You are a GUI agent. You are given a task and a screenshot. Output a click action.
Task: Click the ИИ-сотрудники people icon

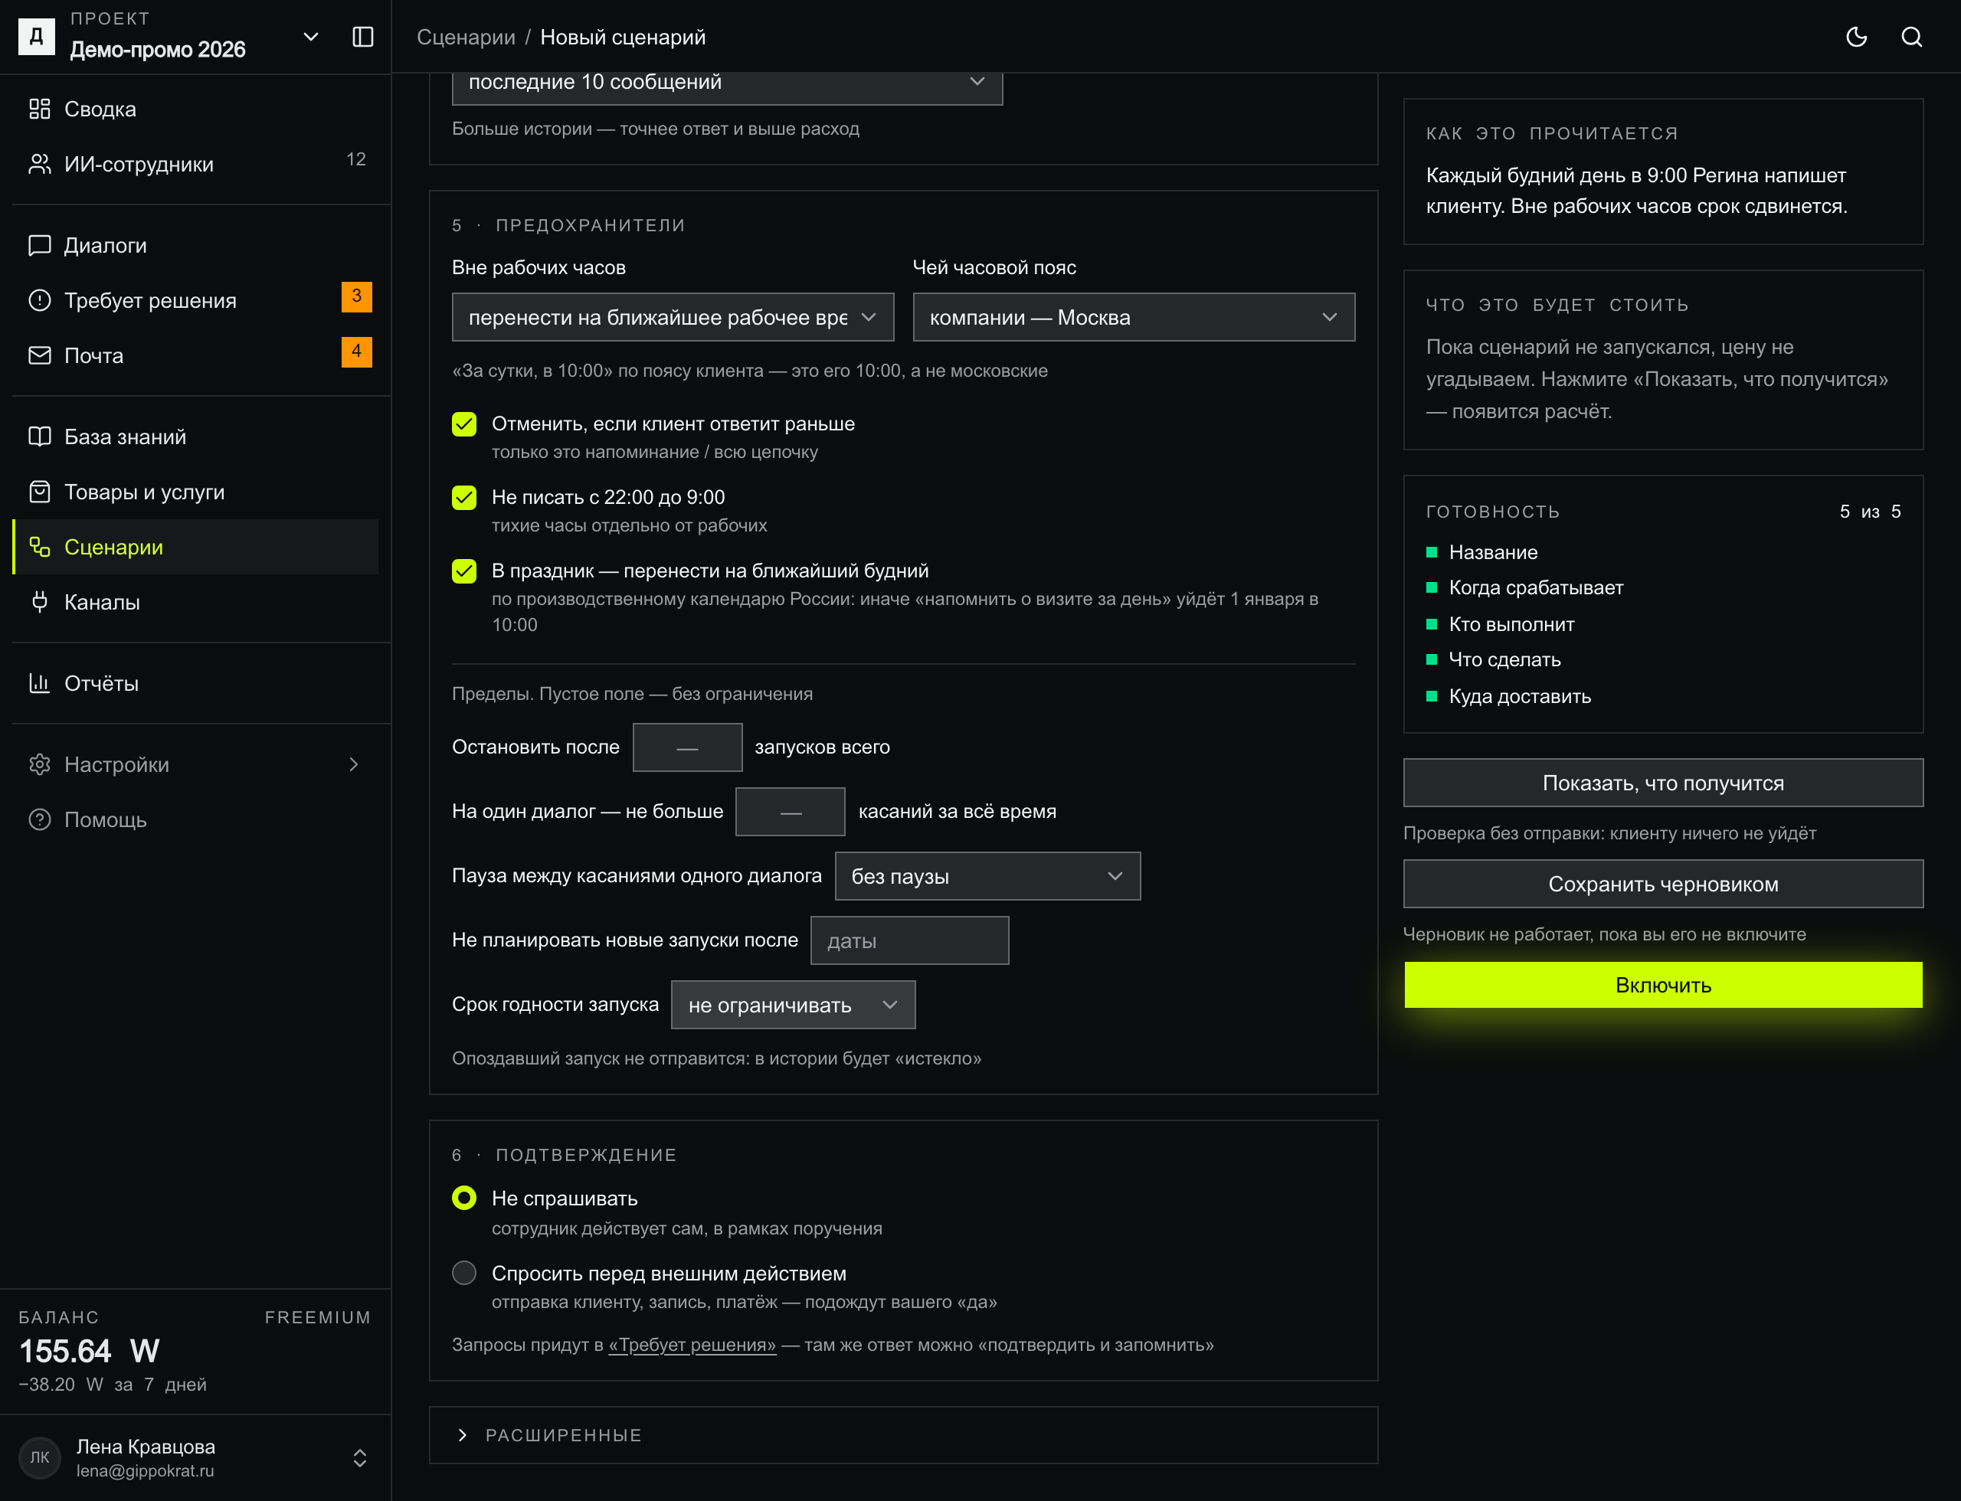[x=39, y=165]
